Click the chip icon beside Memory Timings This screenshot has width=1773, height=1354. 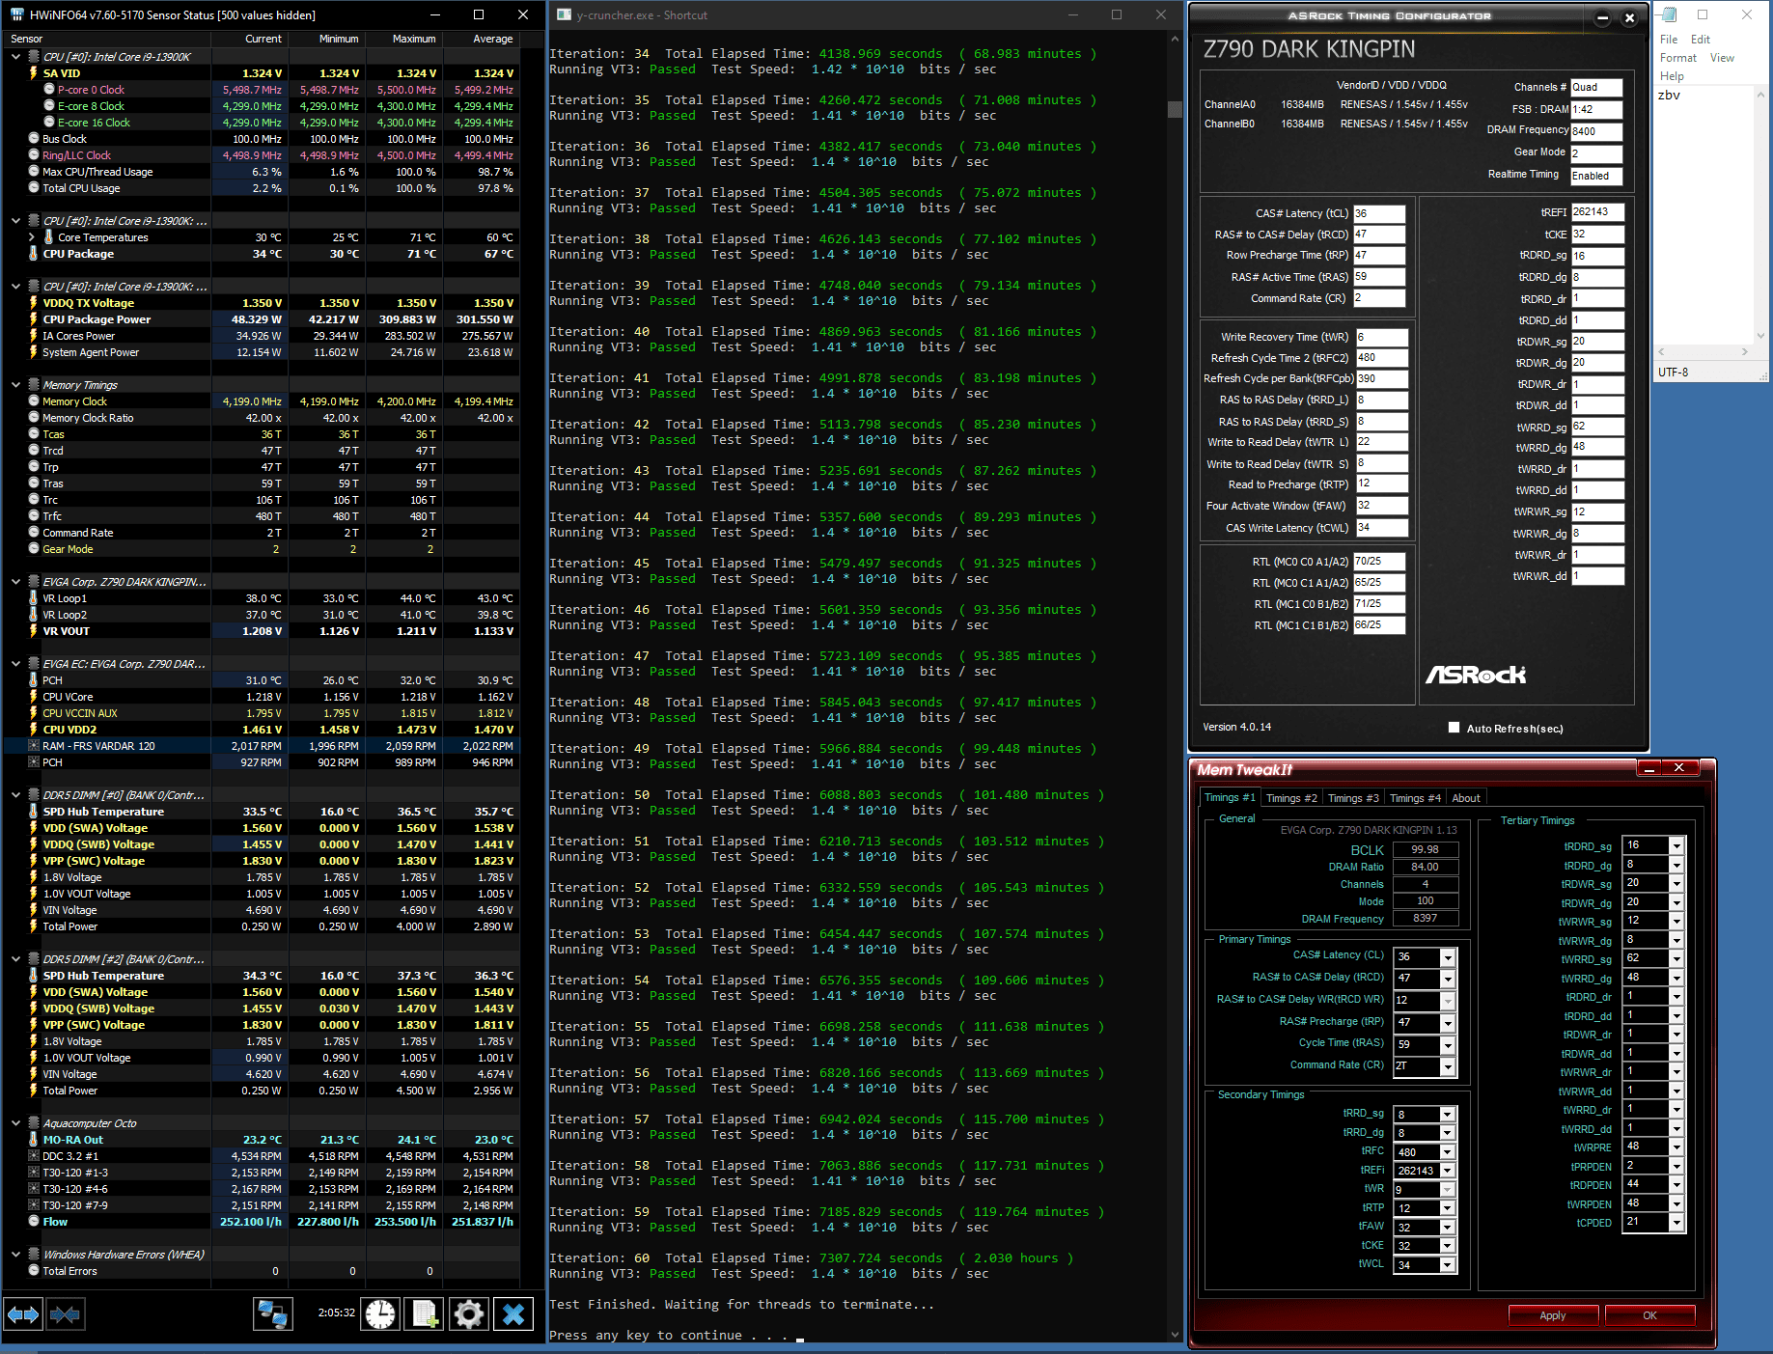point(34,385)
